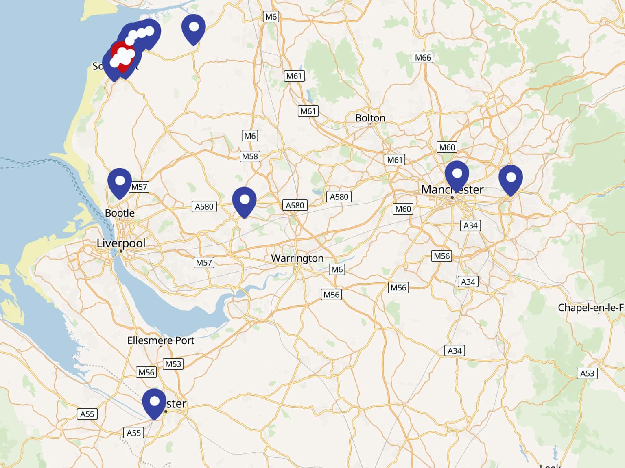Click the Ellesmere Port label
This screenshot has width=625, height=468.
click(x=161, y=340)
